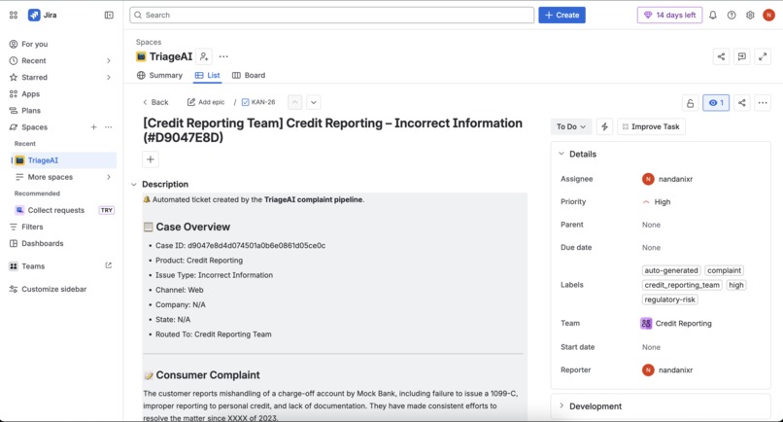This screenshot has width=783, height=422.
Task: Toggle the watch eye button
Action: click(x=716, y=103)
